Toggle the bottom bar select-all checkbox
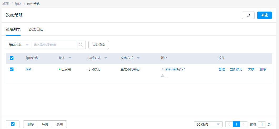Screen dimensions: 279x129 click(x=13, y=124)
